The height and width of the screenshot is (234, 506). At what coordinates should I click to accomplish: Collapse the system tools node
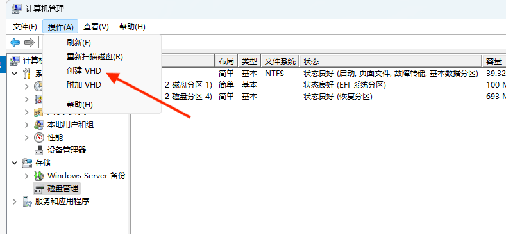[x=15, y=74]
